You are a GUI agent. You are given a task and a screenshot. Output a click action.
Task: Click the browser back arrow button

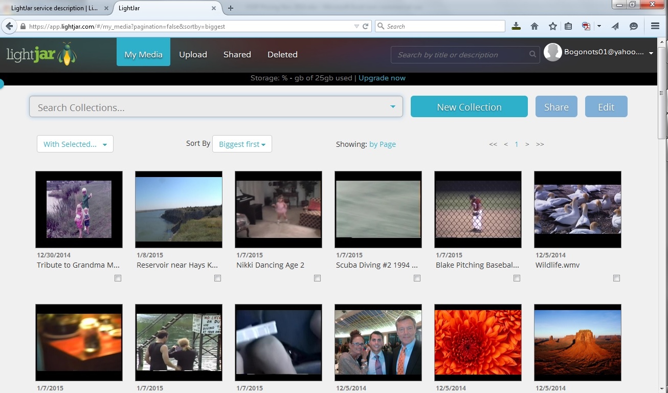click(x=9, y=26)
